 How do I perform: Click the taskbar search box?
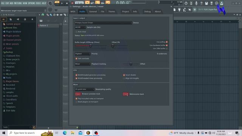click(30, 133)
